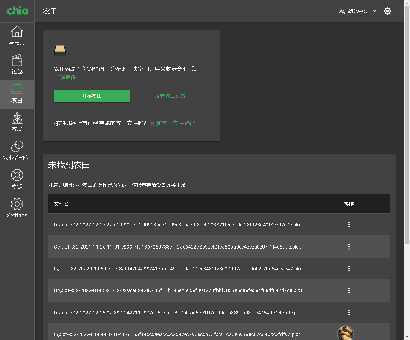The height and width of the screenshot is (340, 410).
Task: Click the 农田 page title
Action: (50, 11)
